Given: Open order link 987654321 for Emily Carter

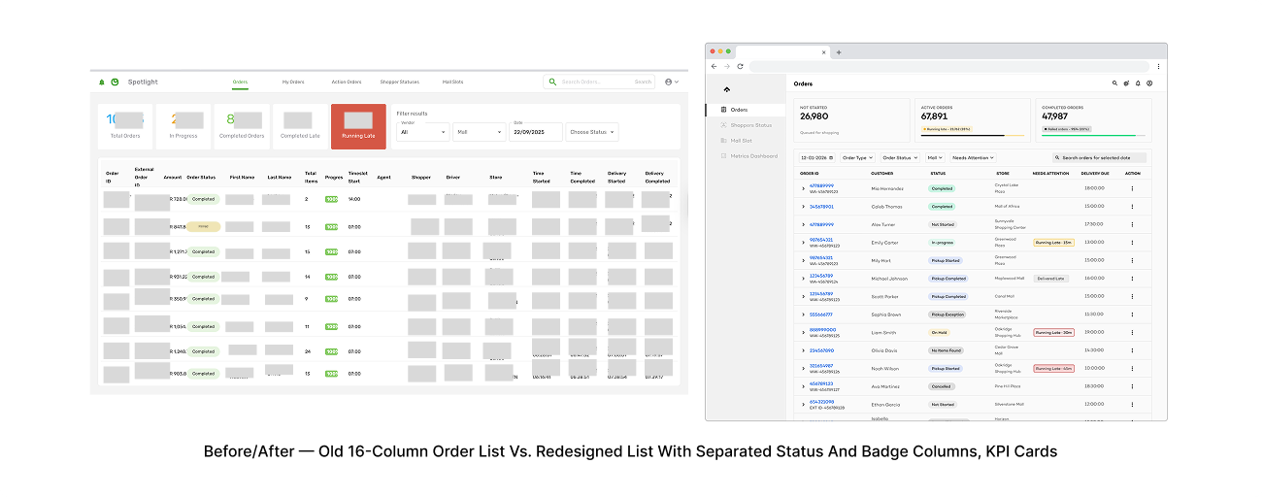Looking at the screenshot, I should (821, 240).
